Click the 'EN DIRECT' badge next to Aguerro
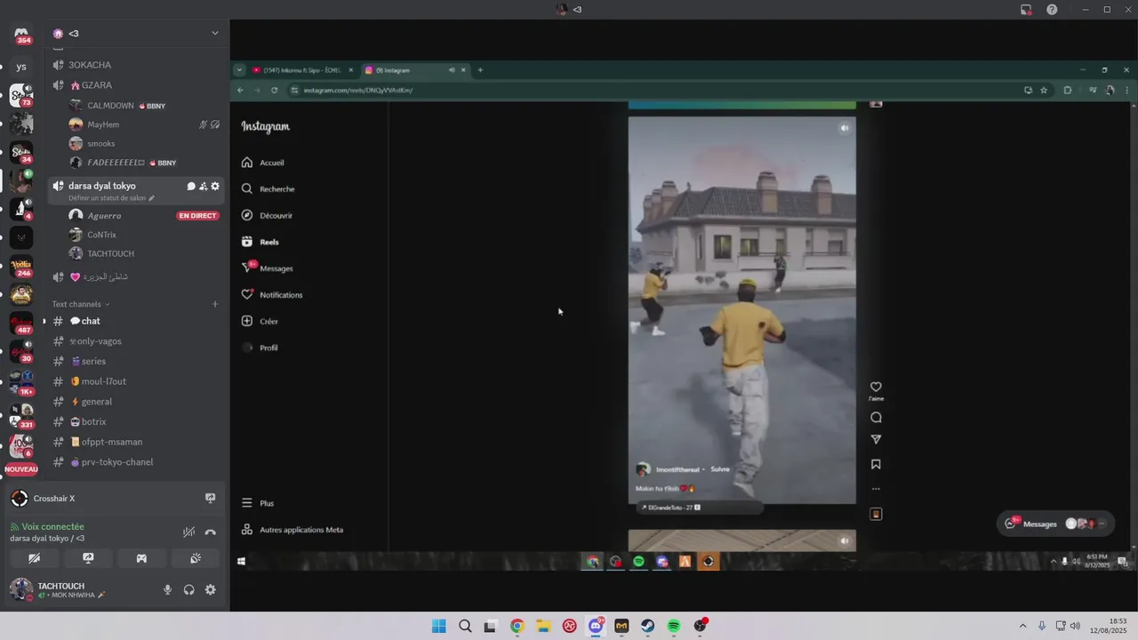The image size is (1138, 640). pos(197,216)
